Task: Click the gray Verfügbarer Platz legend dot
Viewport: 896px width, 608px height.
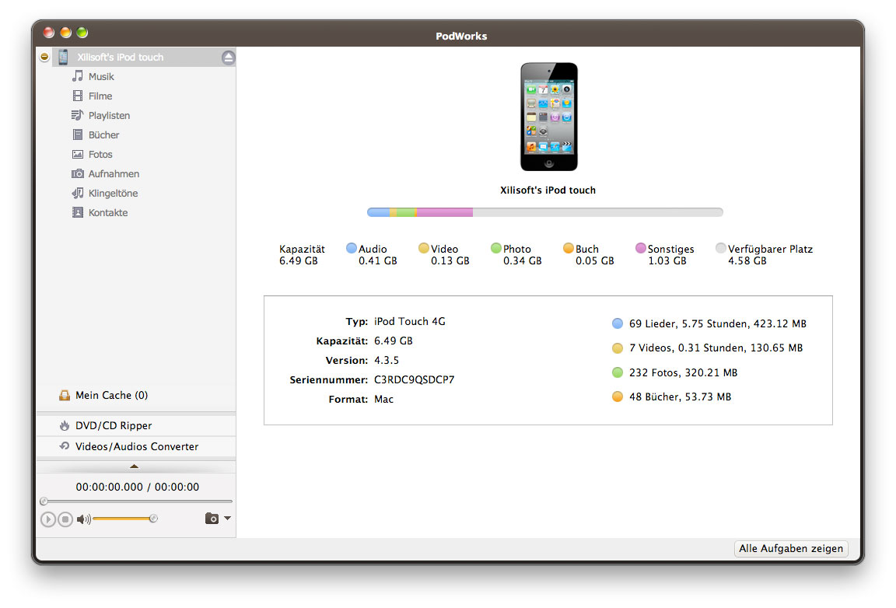Action: (720, 248)
